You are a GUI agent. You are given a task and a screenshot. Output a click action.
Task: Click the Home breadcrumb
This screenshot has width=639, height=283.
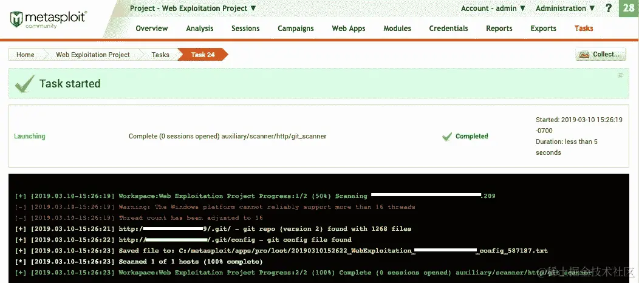(x=26, y=55)
